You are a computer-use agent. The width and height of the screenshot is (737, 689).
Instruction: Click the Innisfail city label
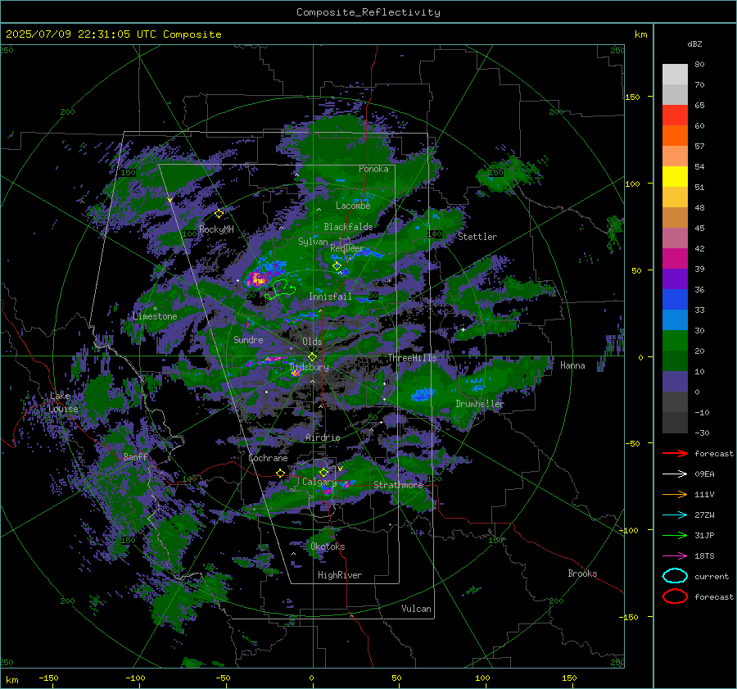330,297
